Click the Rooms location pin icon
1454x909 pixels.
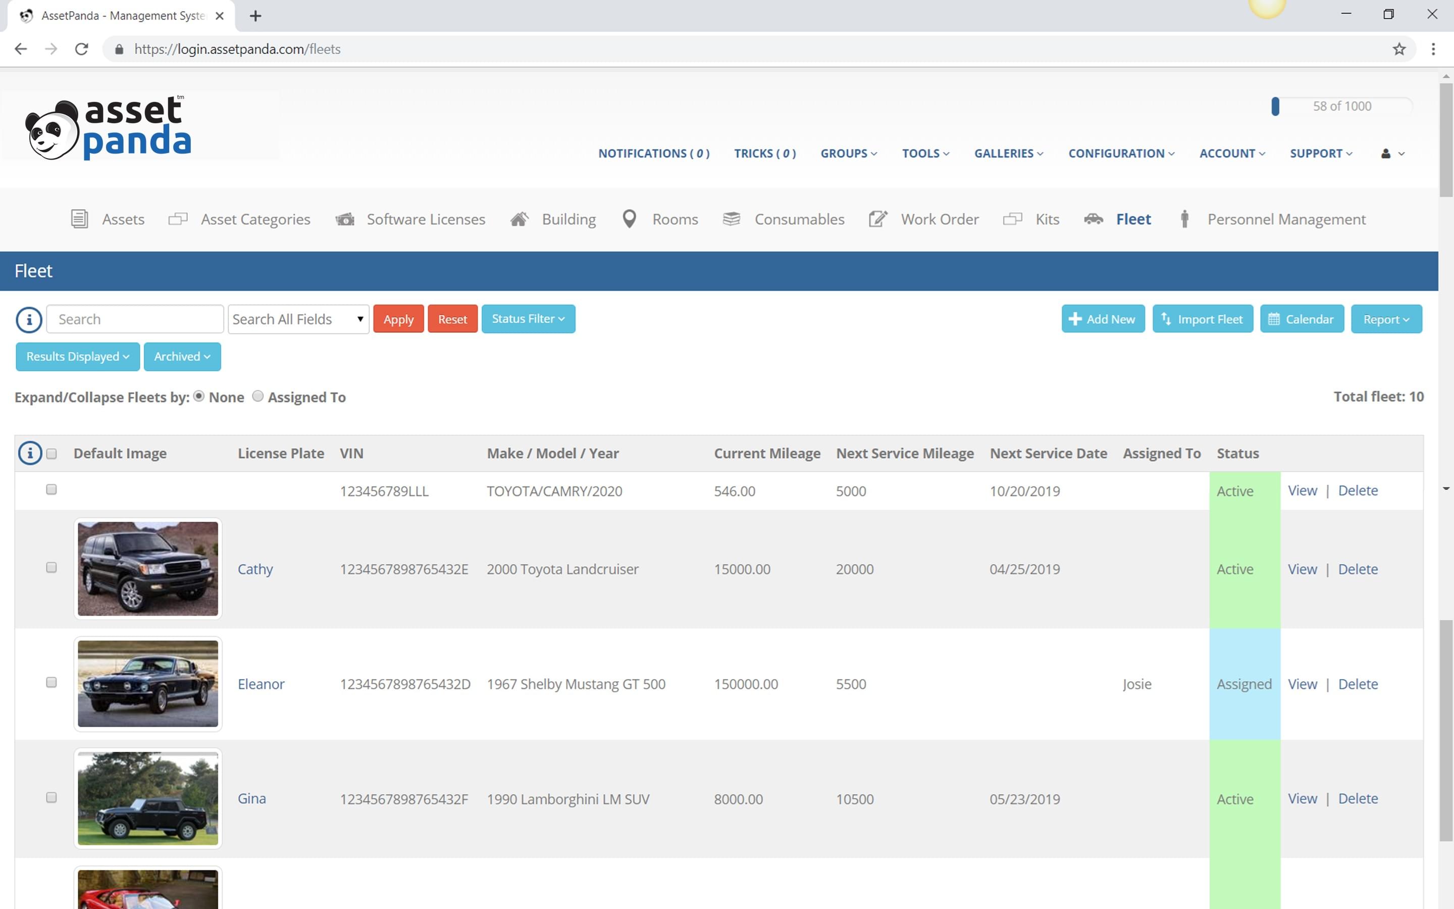click(x=629, y=220)
